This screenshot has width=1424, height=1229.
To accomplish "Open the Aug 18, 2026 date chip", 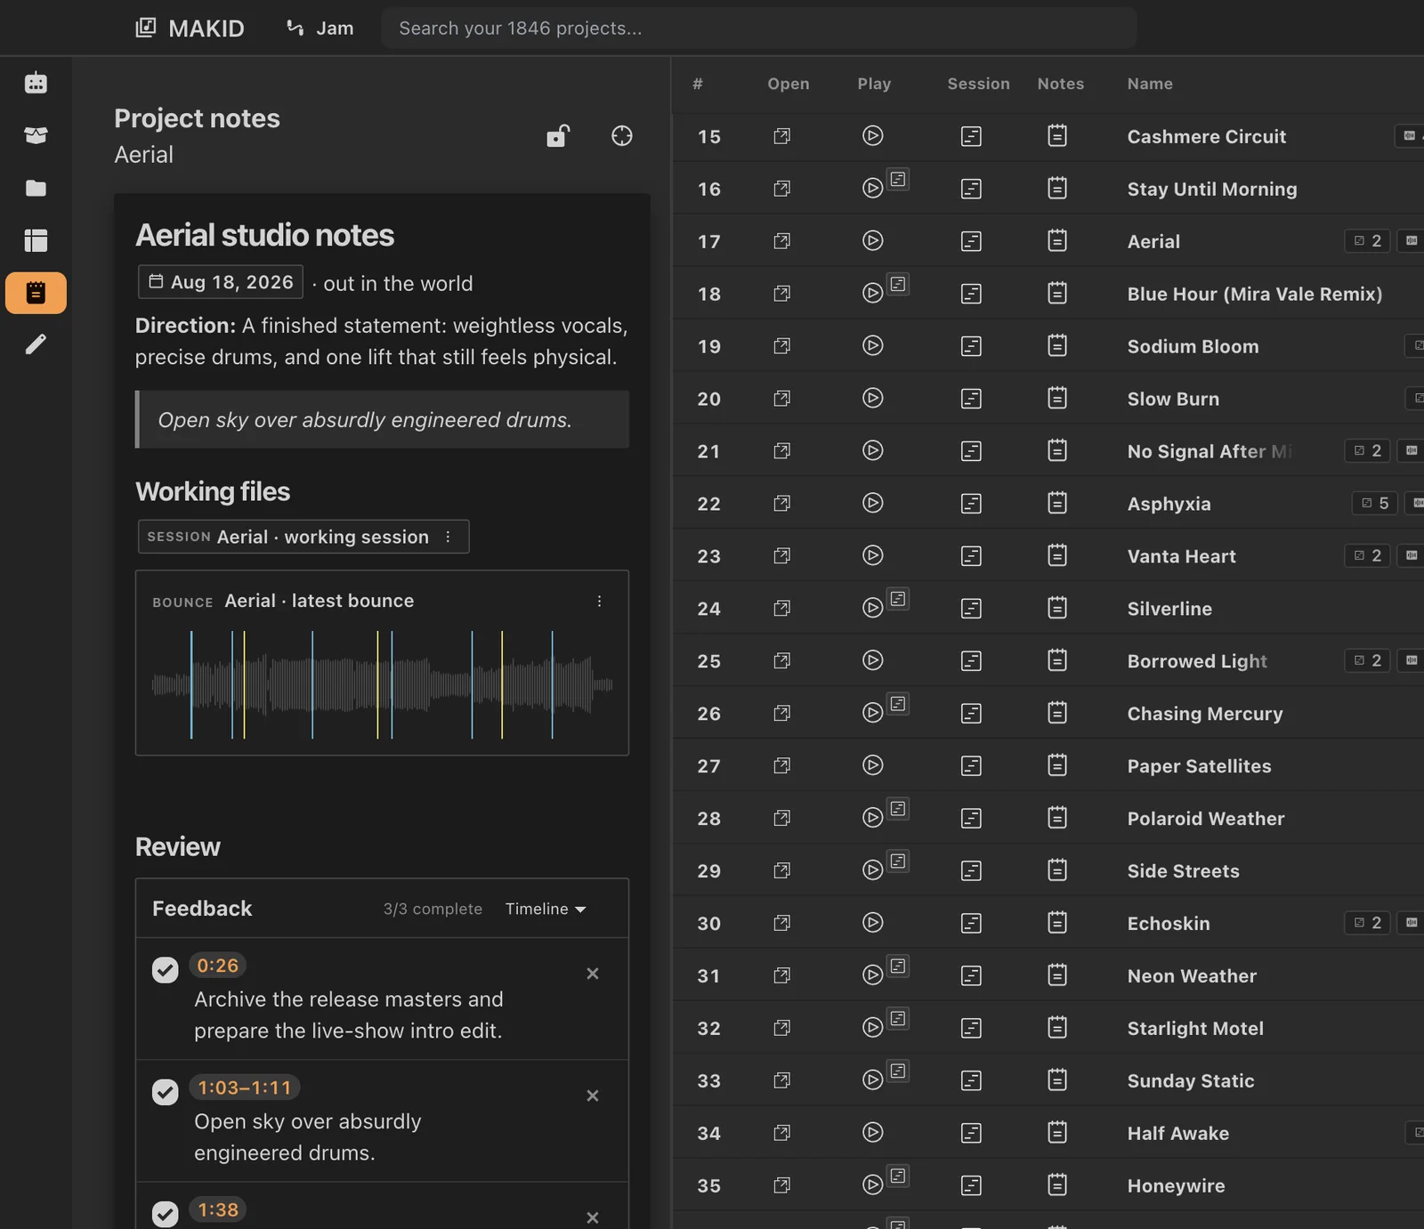I will click(221, 282).
